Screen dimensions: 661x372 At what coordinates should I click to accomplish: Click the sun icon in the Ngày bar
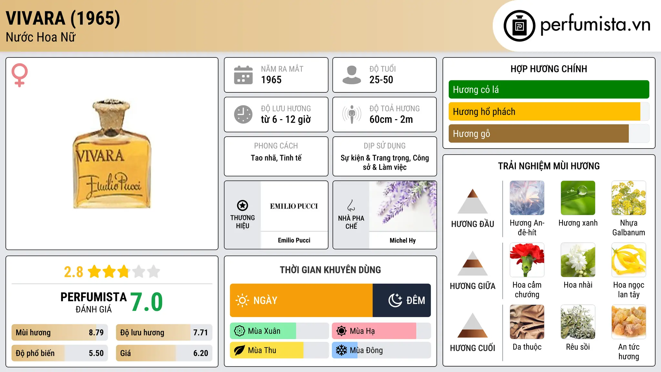tap(242, 300)
